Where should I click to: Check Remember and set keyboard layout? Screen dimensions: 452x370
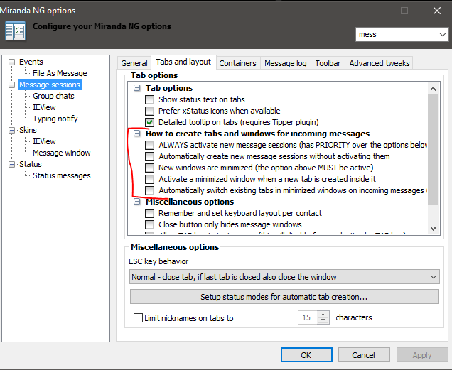point(149,213)
